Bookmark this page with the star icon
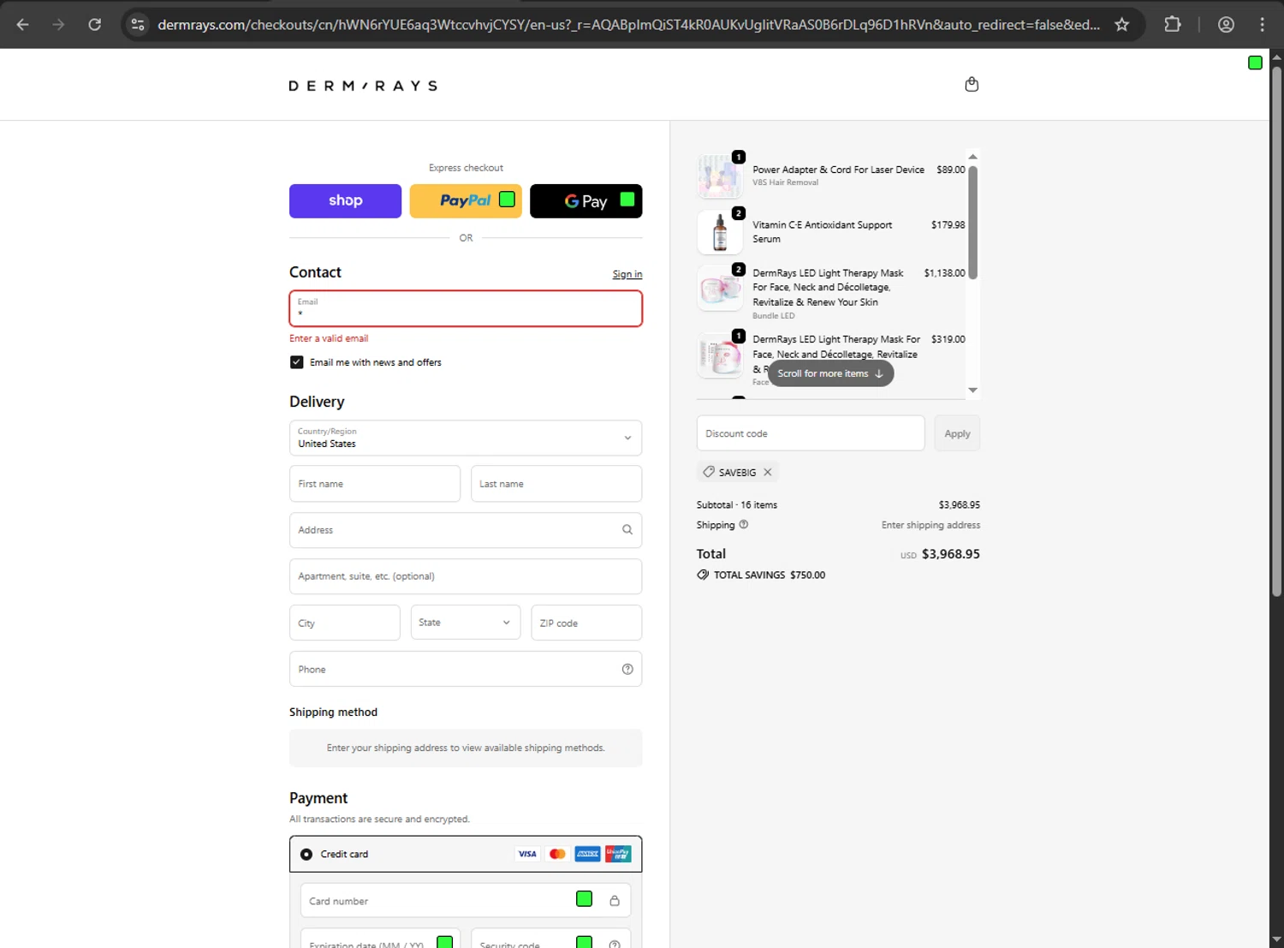The image size is (1284, 948). (x=1121, y=25)
